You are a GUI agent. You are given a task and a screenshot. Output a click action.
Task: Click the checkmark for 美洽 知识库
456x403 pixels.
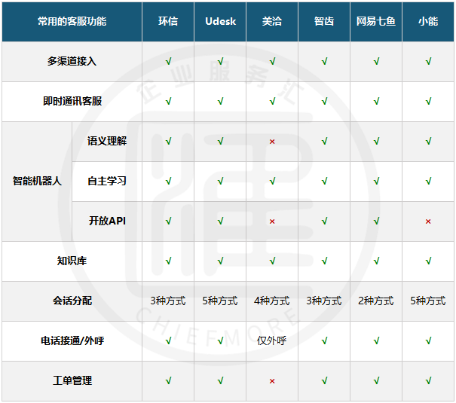pyautogui.click(x=273, y=261)
